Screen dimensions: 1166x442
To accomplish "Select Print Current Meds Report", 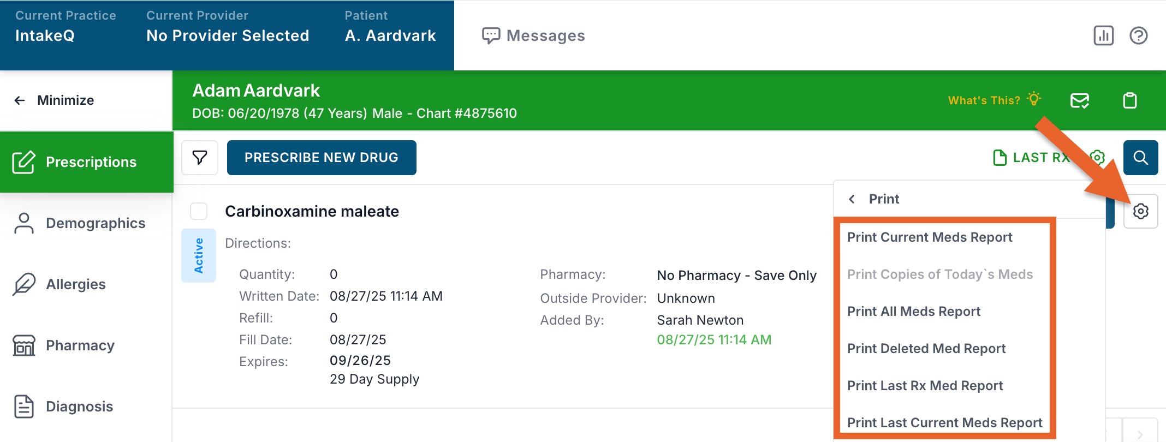I will (x=929, y=237).
